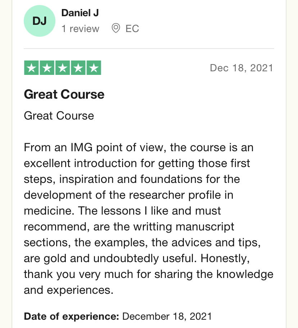Screen dimensions: 298x328
Task: Click the last line and experiences
Action: pyautogui.click(x=69, y=290)
